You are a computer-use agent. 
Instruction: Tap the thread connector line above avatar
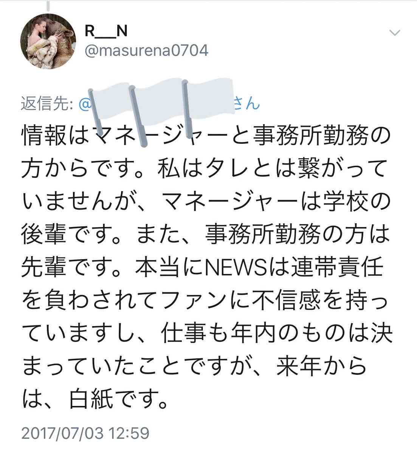[49, 5]
